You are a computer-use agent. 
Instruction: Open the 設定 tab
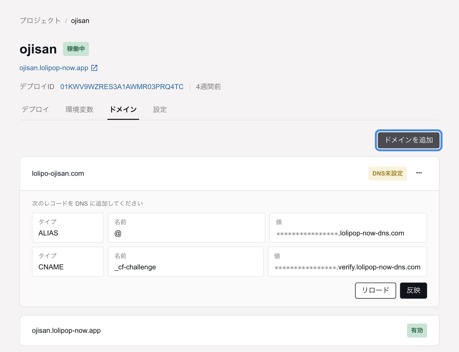(x=160, y=109)
